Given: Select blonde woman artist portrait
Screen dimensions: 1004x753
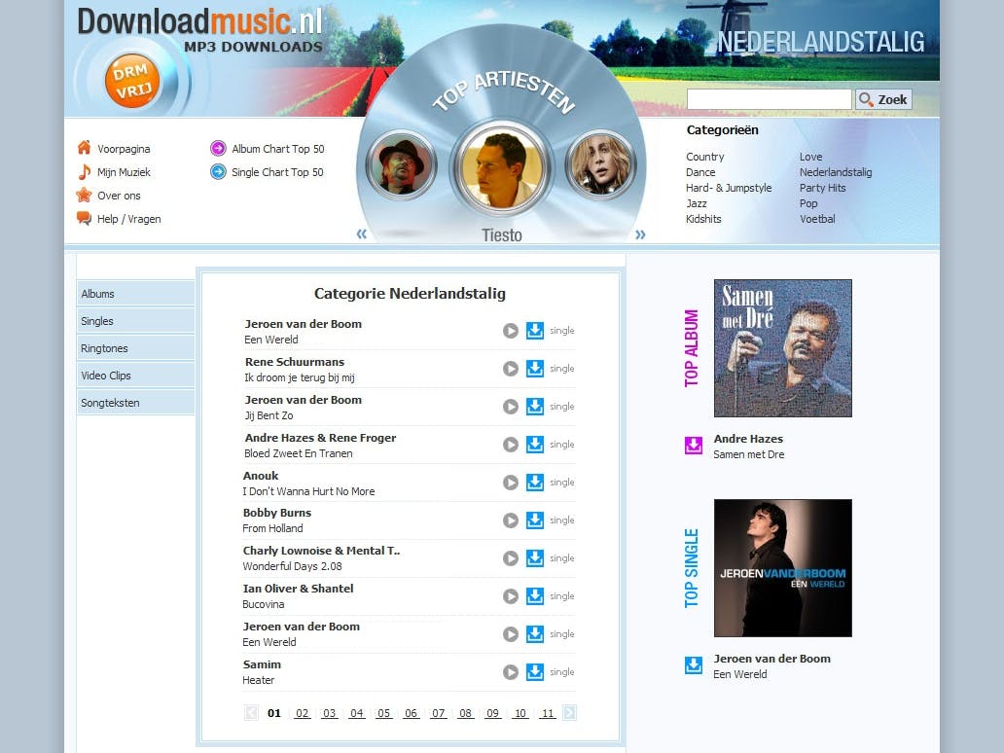Looking at the screenshot, I should point(600,165).
